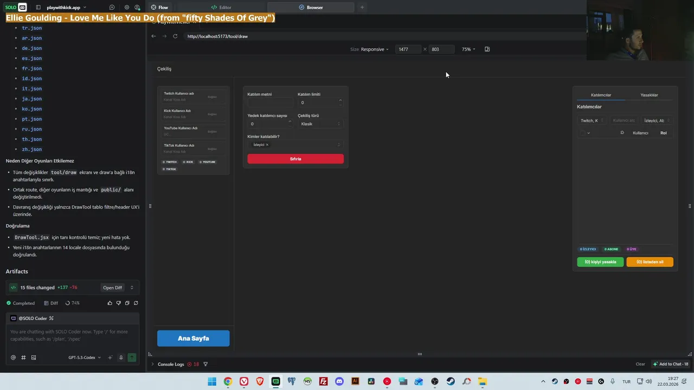The height and width of the screenshot is (390, 694).
Task: Expand the files changed list arrows
Action: tap(132, 288)
